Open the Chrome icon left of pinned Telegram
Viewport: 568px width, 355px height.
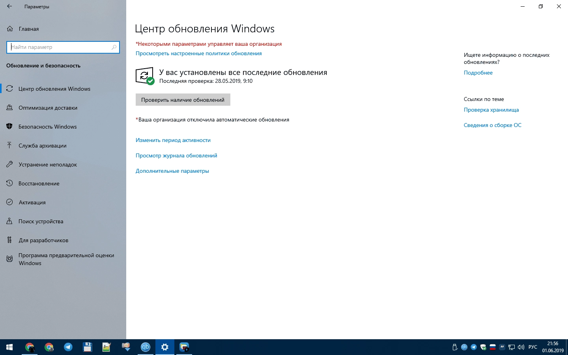[49, 347]
